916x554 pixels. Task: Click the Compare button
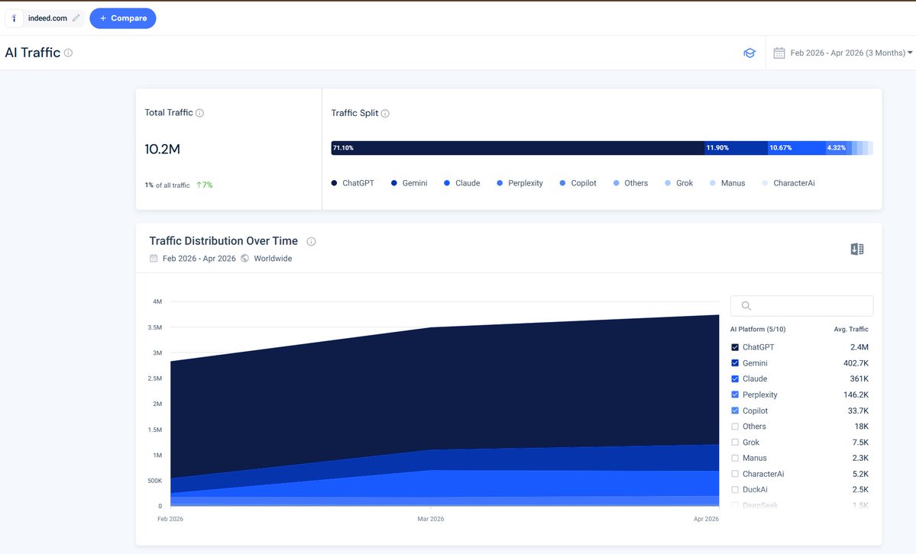pos(123,18)
